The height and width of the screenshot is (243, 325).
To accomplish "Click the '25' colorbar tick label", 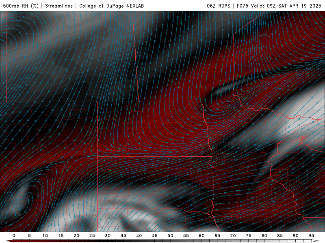I will tap(92, 236).
